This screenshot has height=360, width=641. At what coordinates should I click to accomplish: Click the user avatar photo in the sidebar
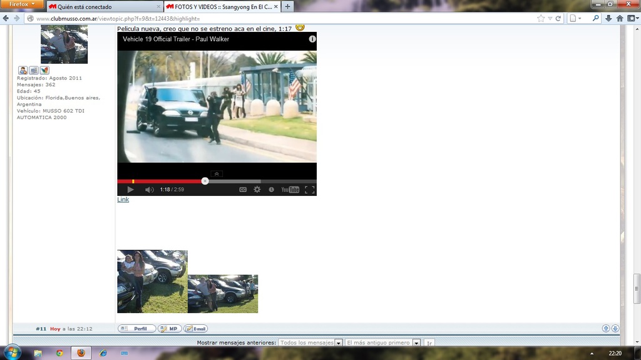(x=64, y=44)
